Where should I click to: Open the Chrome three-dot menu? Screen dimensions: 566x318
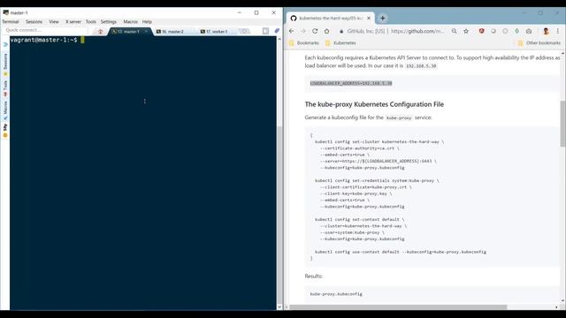pyautogui.click(x=558, y=32)
